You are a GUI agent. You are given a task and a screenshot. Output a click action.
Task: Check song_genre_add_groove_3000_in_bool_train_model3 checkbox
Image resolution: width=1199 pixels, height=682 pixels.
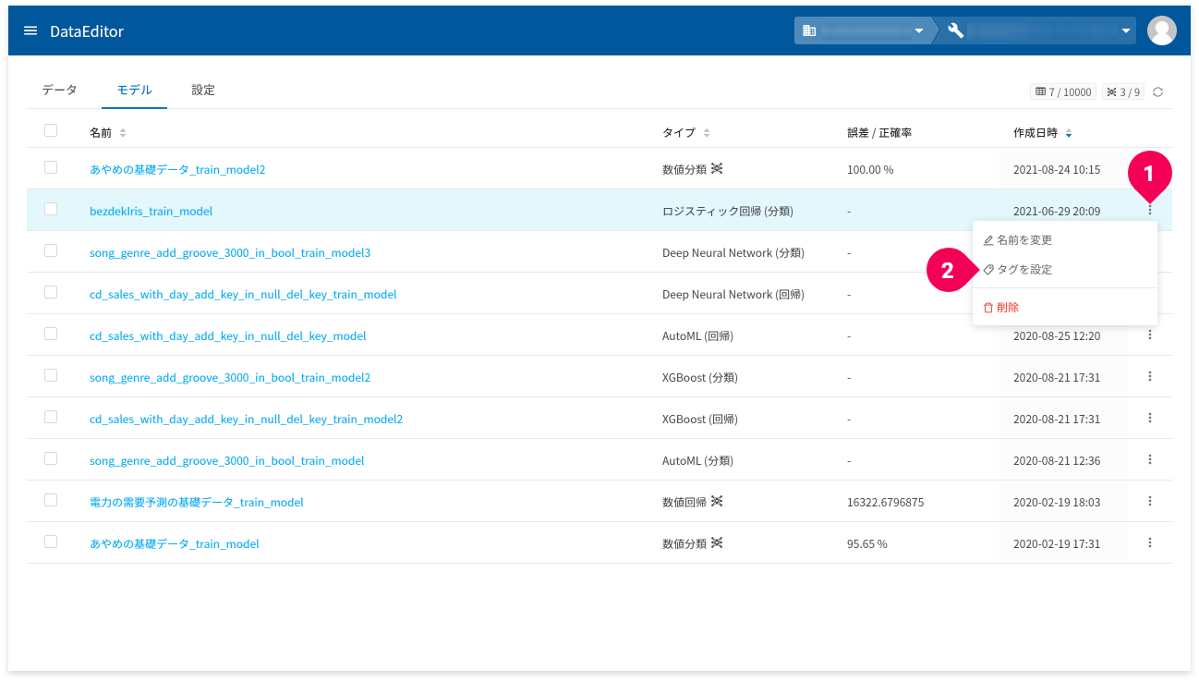51,250
